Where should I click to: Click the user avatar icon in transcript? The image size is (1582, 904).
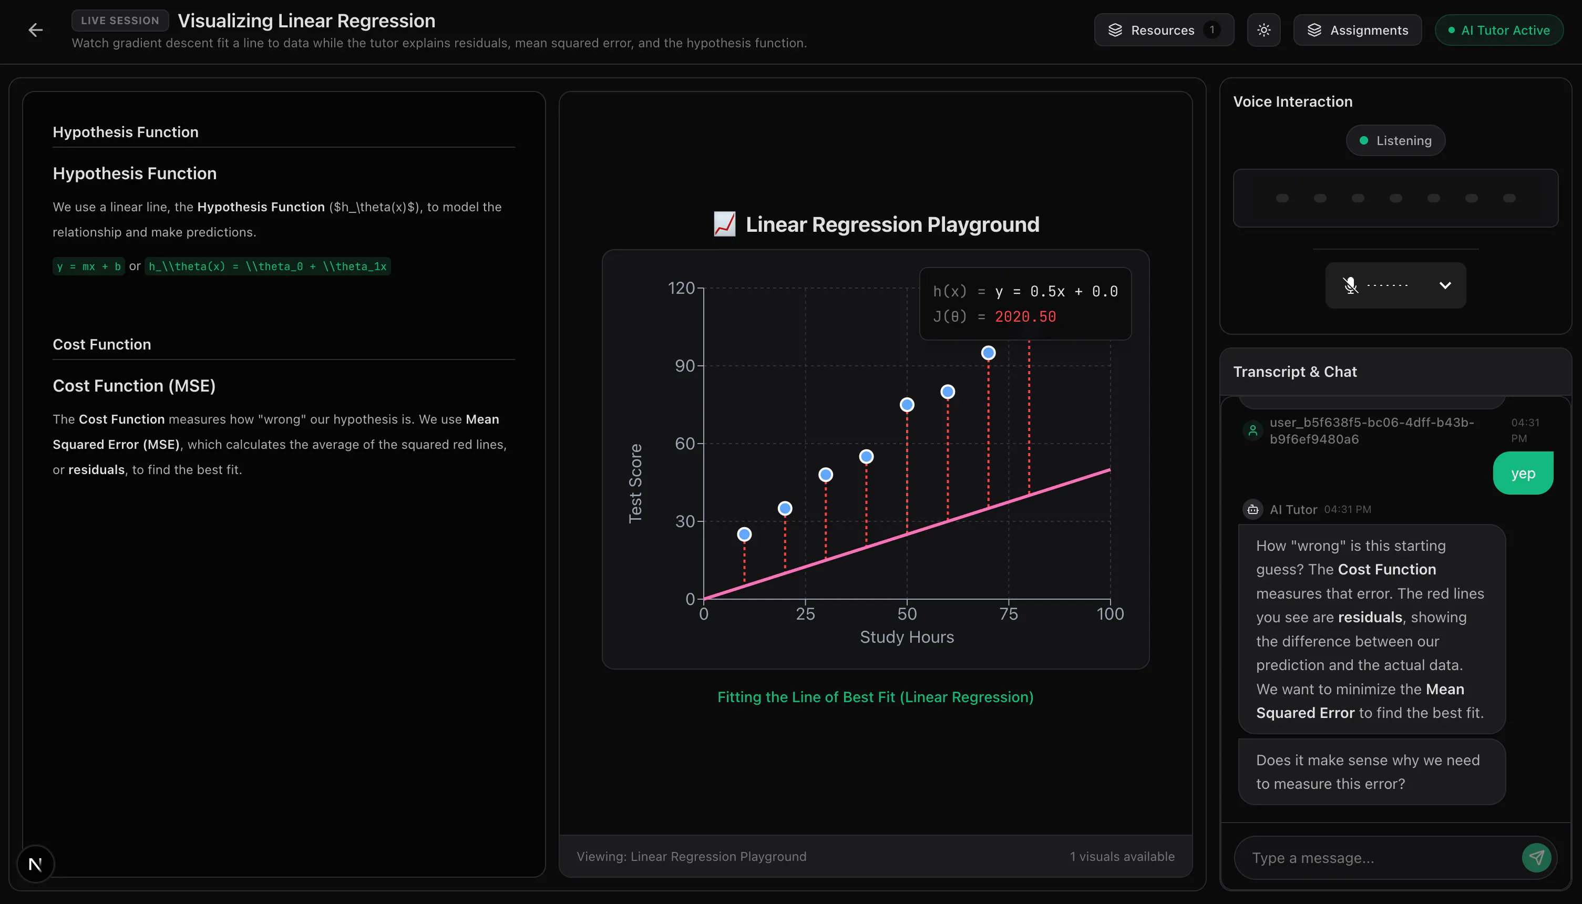pos(1253,430)
